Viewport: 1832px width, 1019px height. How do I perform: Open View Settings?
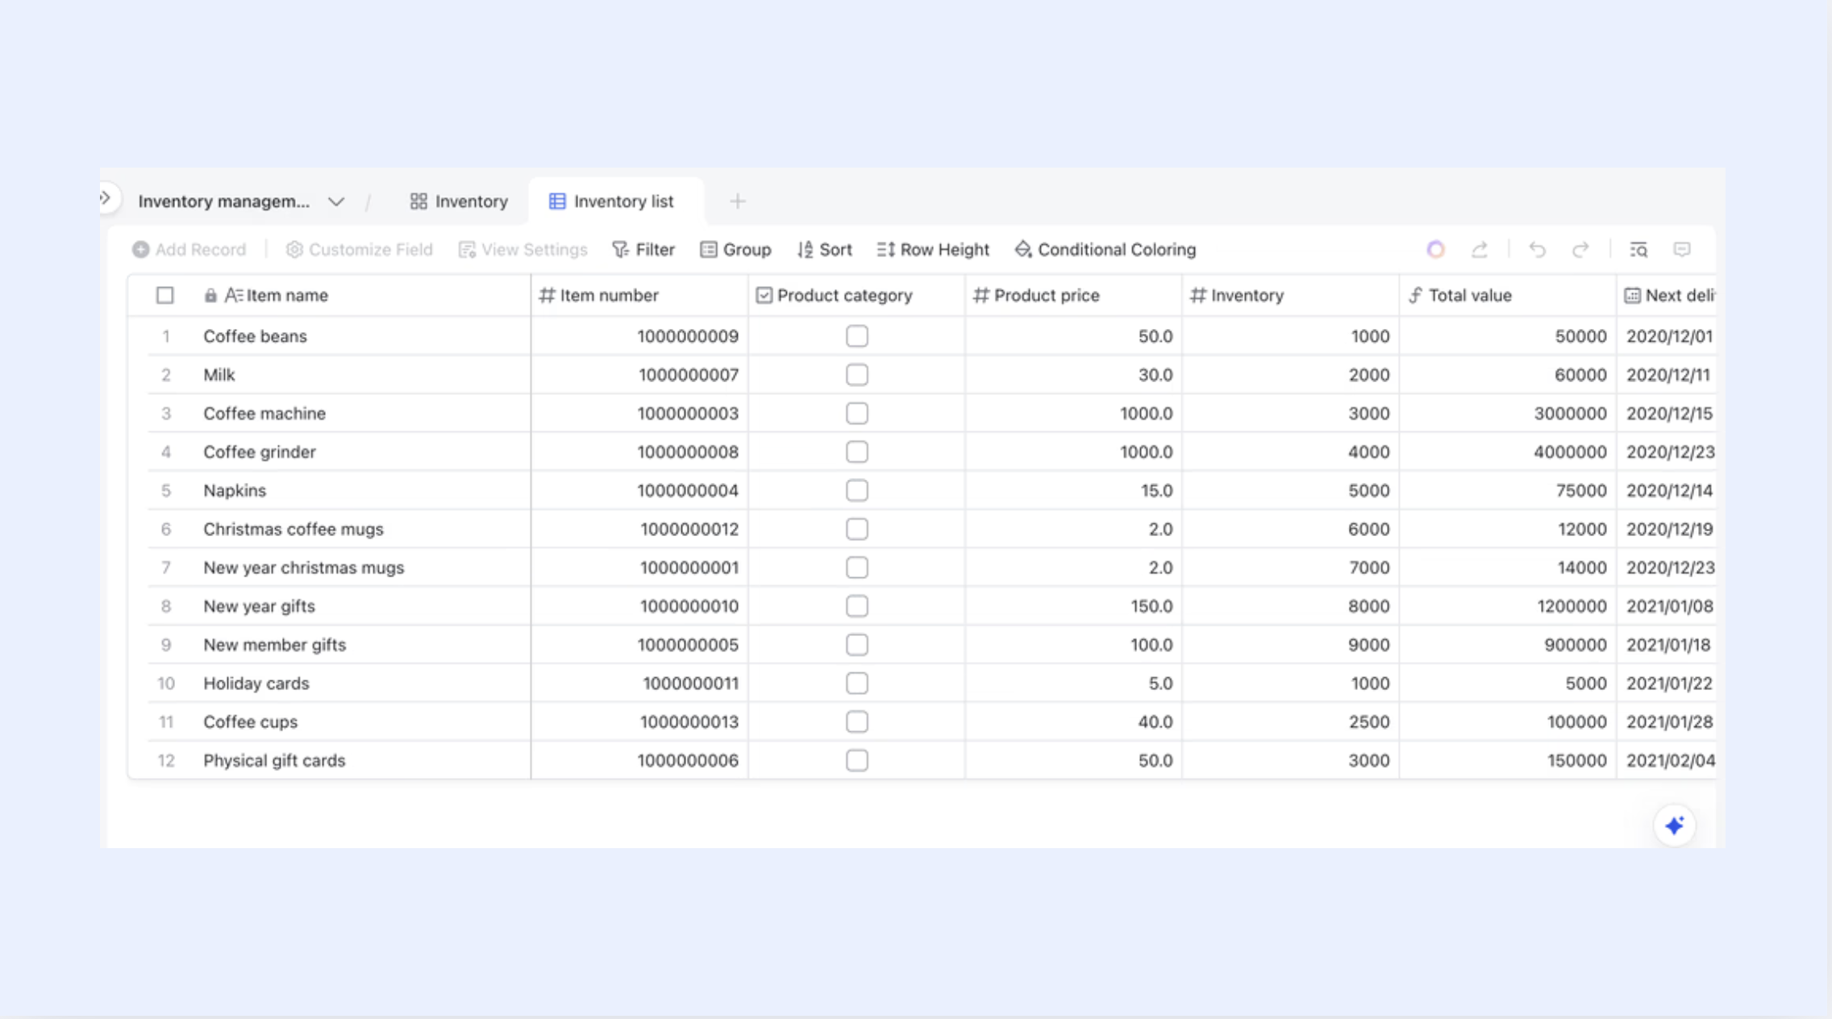pyautogui.click(x=523, y=250)
